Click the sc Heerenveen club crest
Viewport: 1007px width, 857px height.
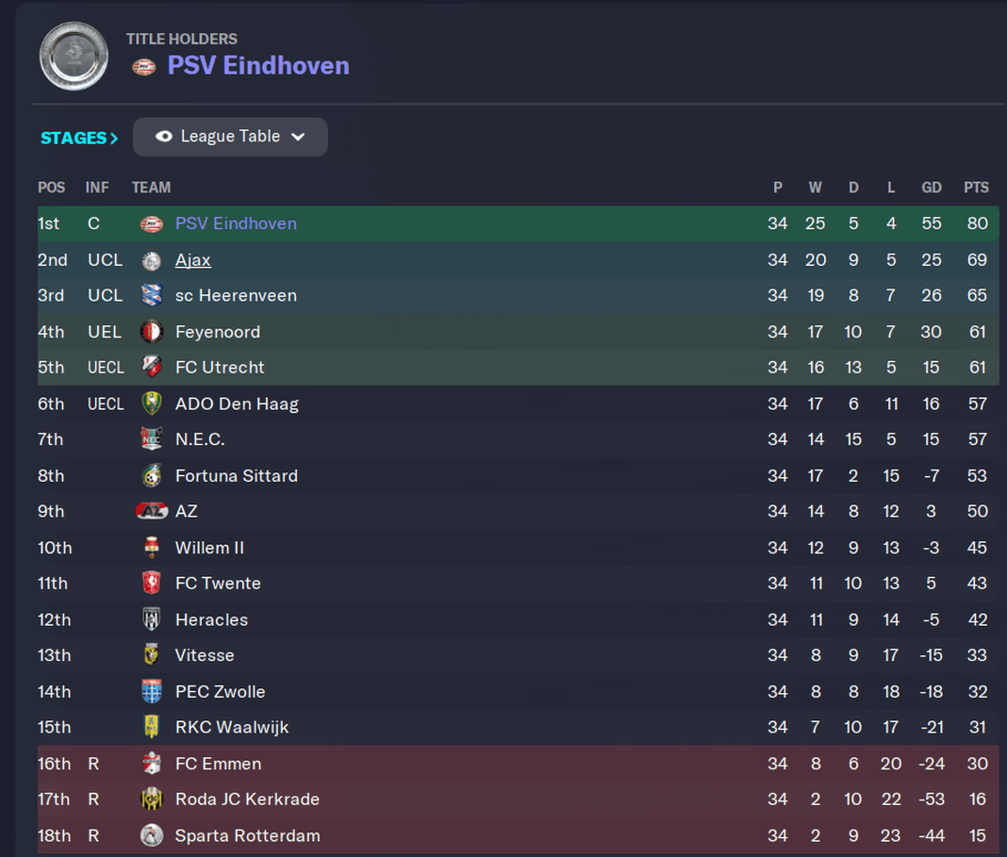(152, 295)
